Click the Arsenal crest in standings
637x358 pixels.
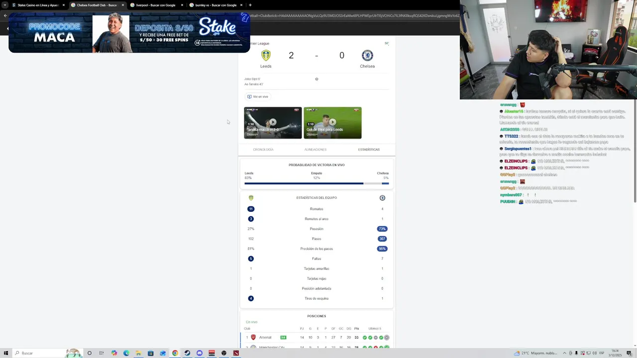[x=253, y=338]
